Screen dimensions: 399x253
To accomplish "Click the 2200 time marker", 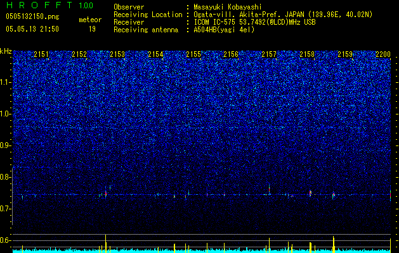I will coord(383,54).
